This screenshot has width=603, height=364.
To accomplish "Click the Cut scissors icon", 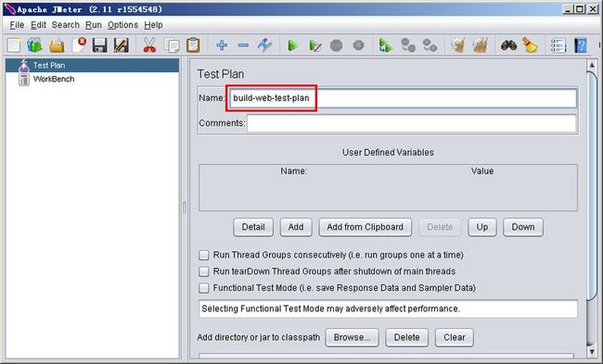I will pos(149,45).
